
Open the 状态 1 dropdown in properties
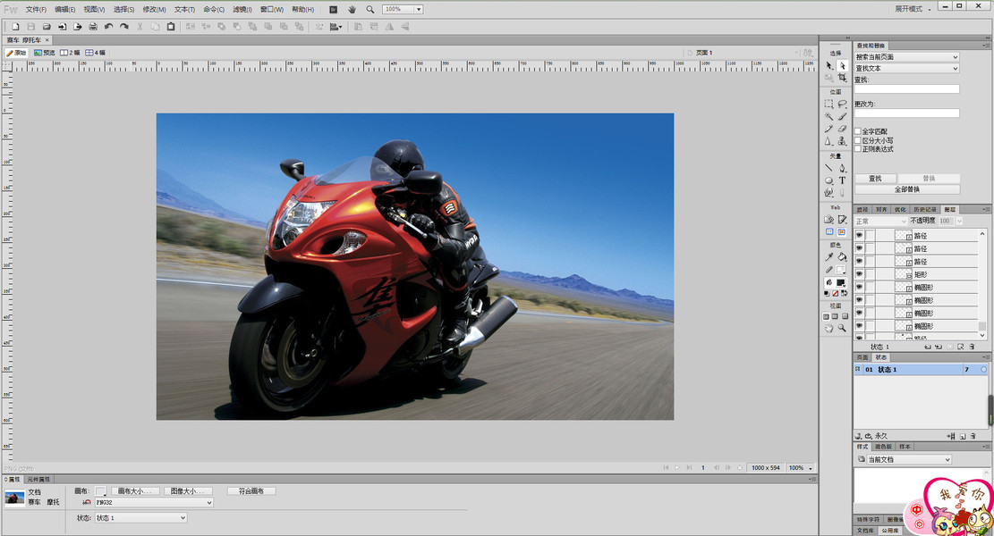(140, 517)
